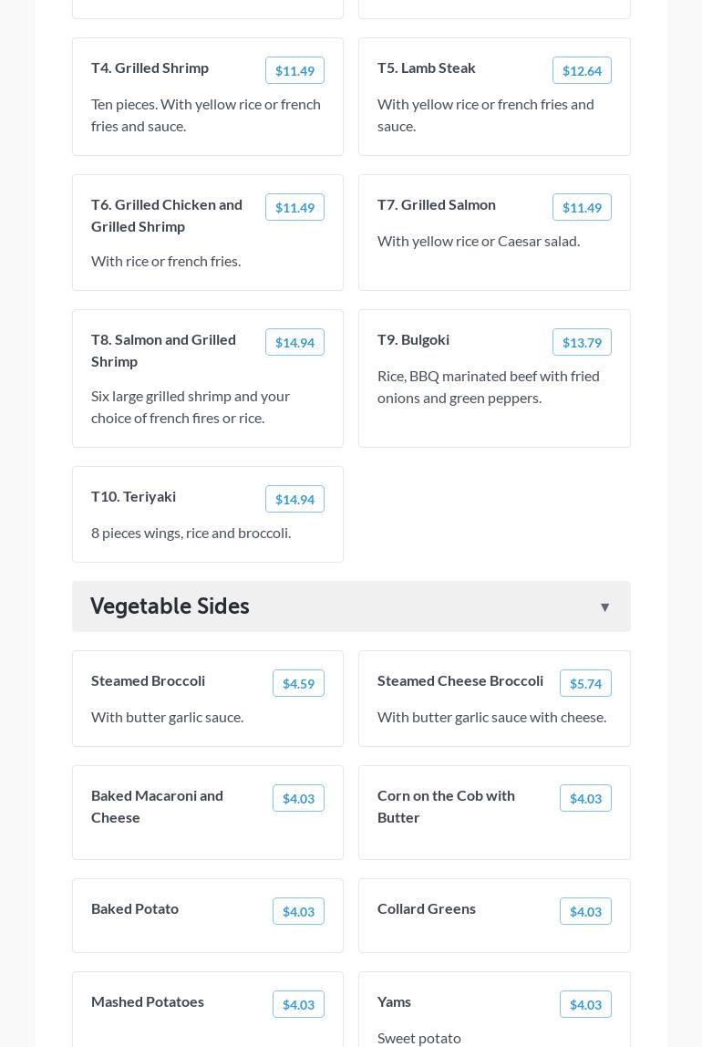The image size is (702, 1047).
Task: Add T10 Teriyaki at $14.94
Action: tap(294, 500)
